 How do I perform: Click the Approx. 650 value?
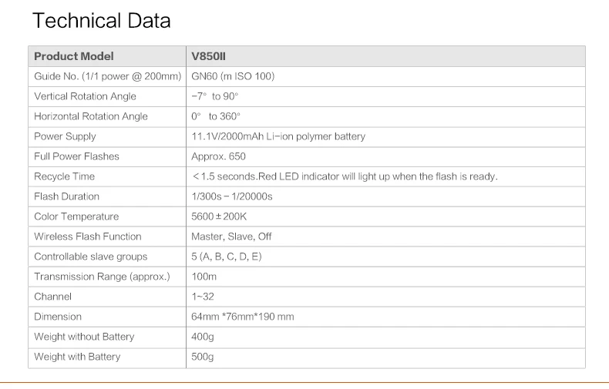click(218, 156)
